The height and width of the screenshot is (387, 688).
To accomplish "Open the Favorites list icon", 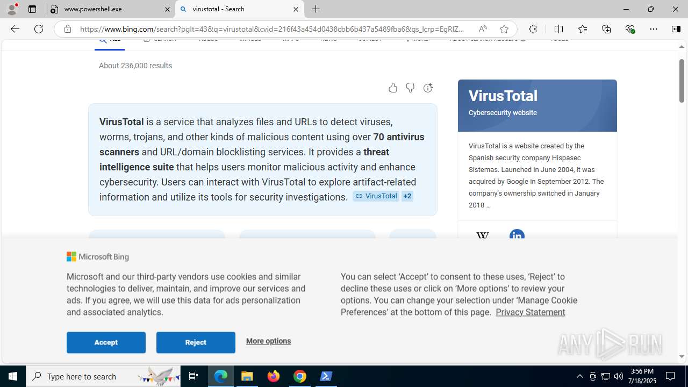I will coord(583,29).
